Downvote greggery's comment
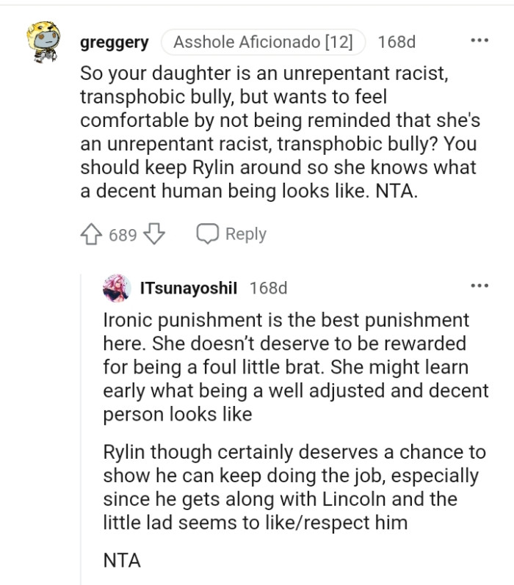The height and width of the screenshot is (585, 514). pyautogui.click(x=154, y=234)
